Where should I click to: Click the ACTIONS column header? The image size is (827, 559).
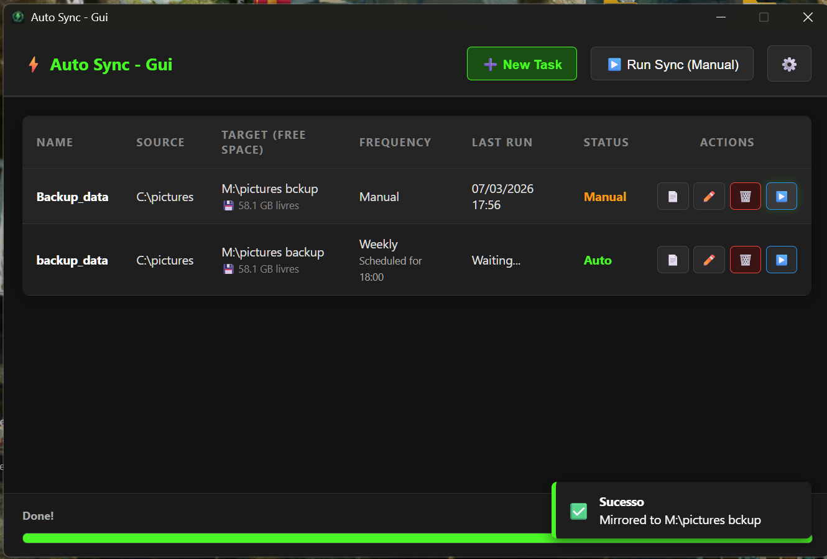[x=727, y=143]
